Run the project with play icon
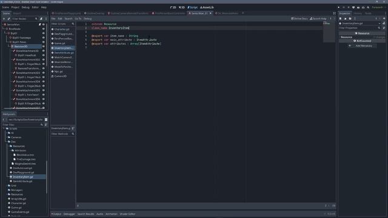Image resolution: width=388 pixels, height=218 pixels. click(338, 7)
